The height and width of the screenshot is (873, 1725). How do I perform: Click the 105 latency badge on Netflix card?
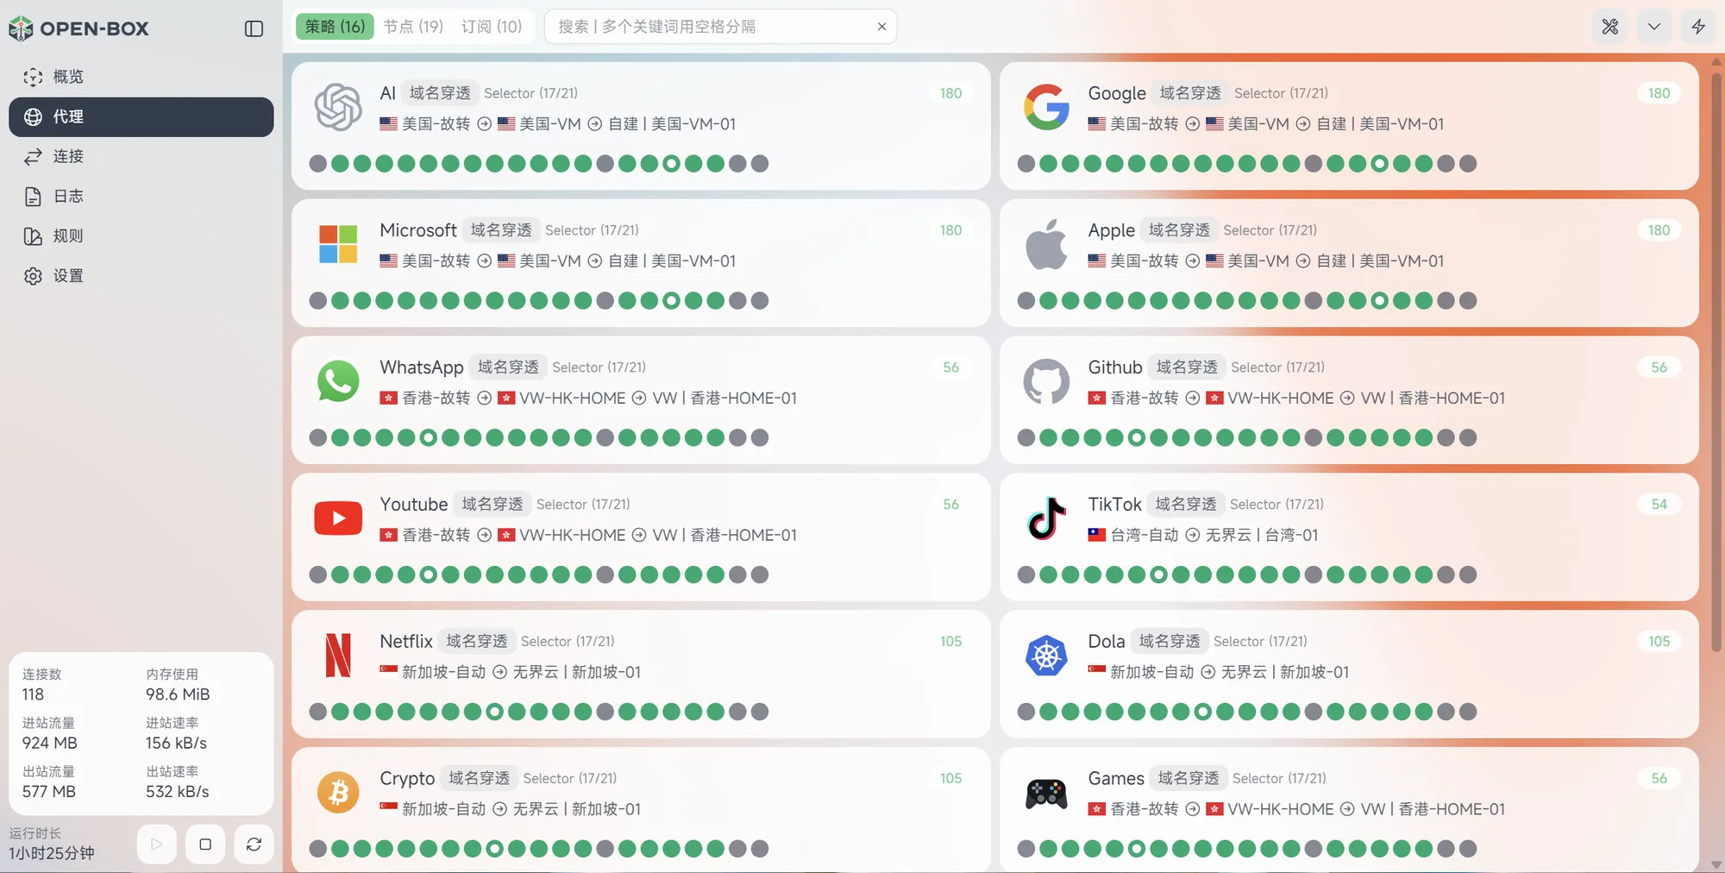tap(950, 642)
